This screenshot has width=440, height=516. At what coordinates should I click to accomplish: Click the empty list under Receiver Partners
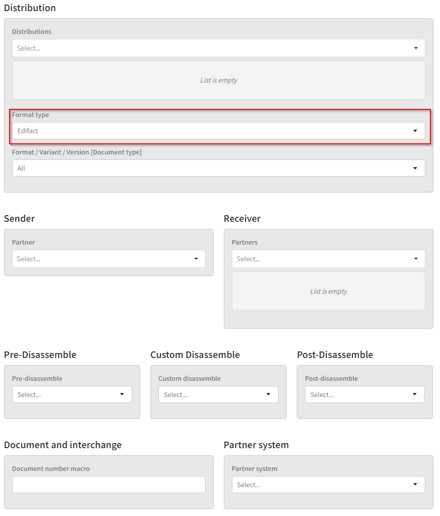(x=328, y=291)
